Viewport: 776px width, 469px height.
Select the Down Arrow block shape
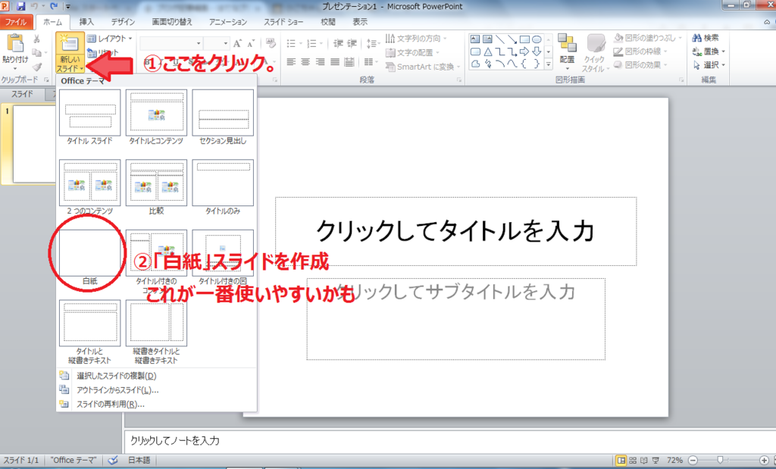click(x=537, y=52)
